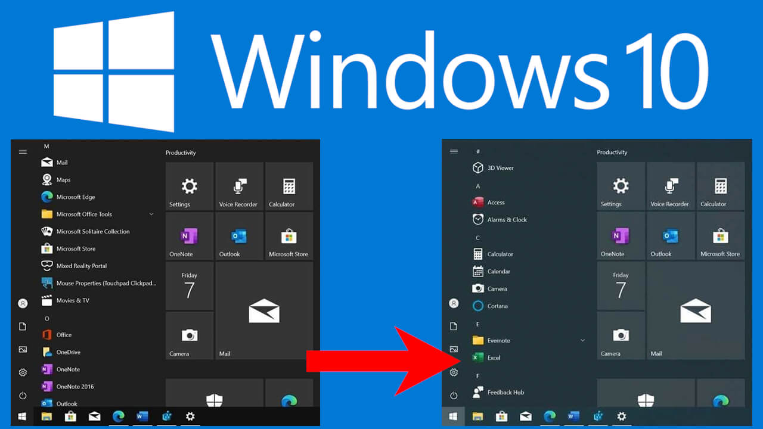Click the Start button on left taskbar
The image size is (763, 429).
coord(22,416)
